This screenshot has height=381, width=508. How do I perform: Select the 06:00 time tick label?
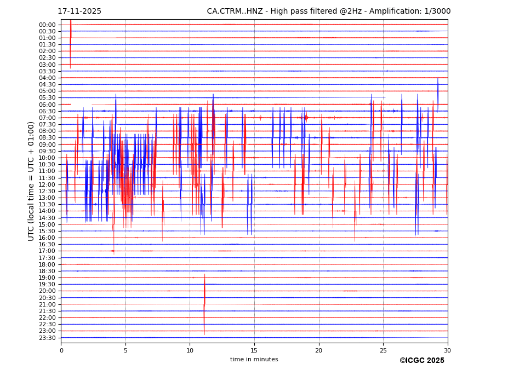(x=47, y=105)
